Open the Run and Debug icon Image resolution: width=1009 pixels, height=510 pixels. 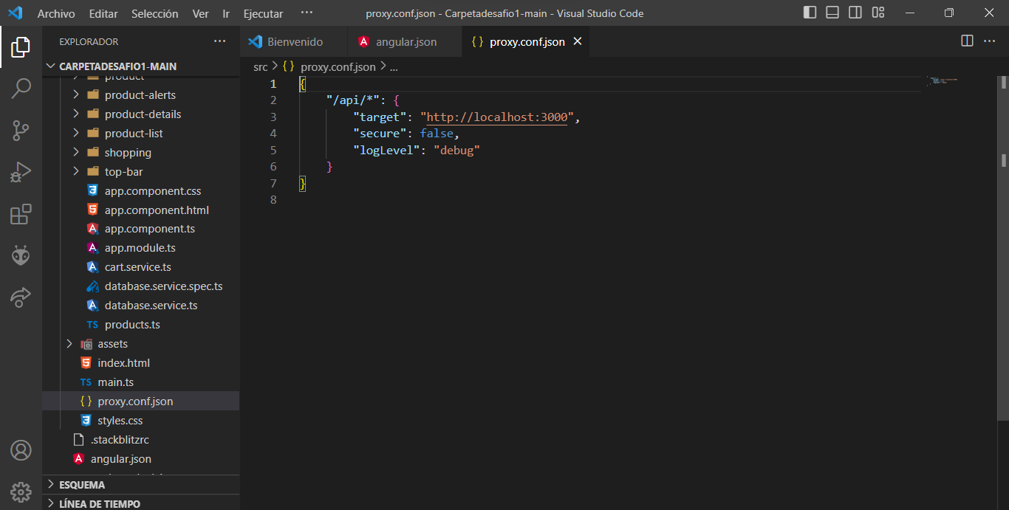pos(21,172)
